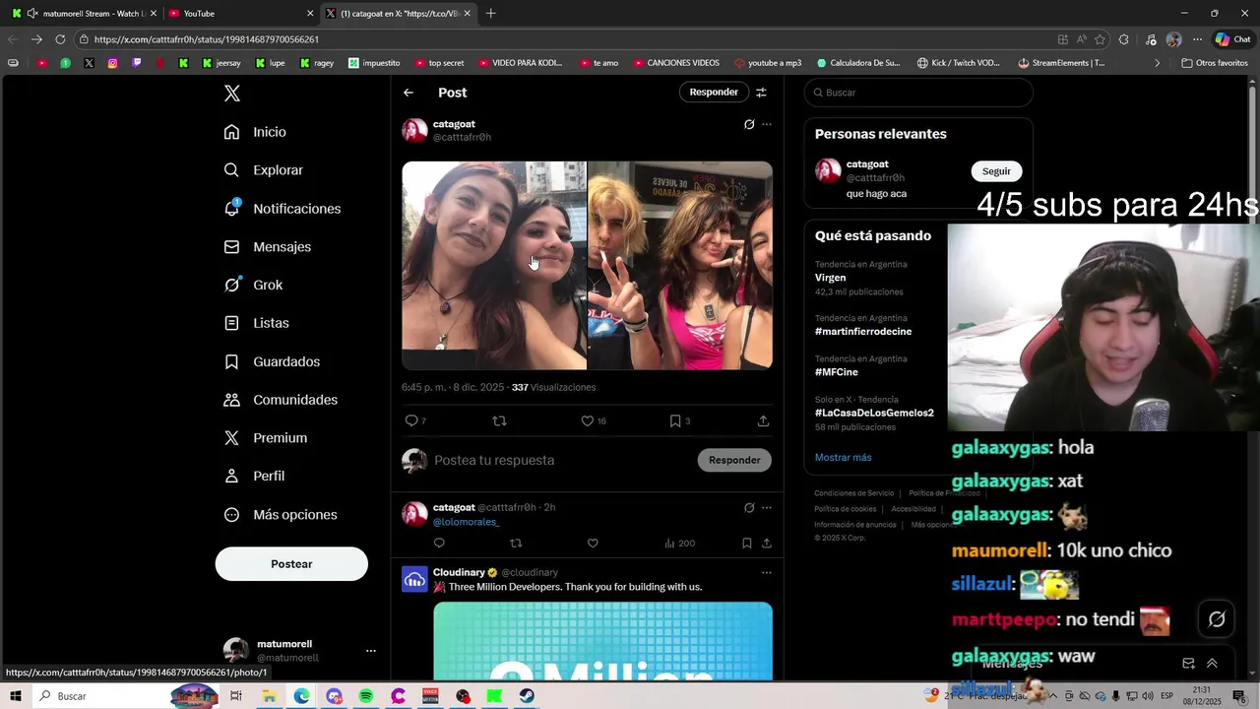Click the Responder button in Post header
This screenshot has width=1260, height=709.
tap(714, 93)
